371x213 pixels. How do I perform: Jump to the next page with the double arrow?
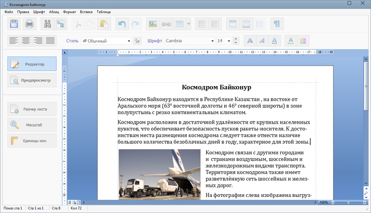pos(366,197)
